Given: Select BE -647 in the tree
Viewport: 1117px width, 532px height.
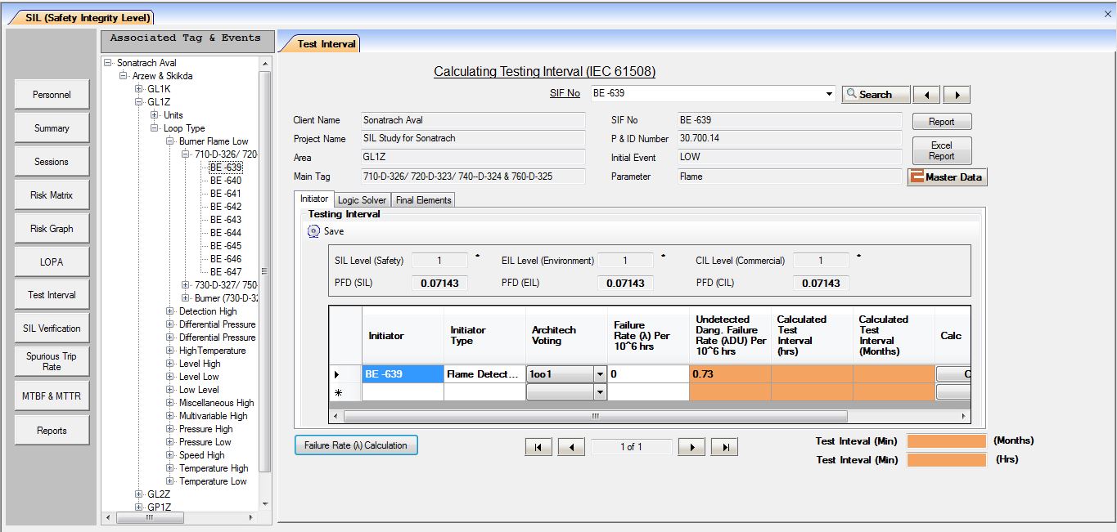Looking at the screenshot, I should (226, 272).
